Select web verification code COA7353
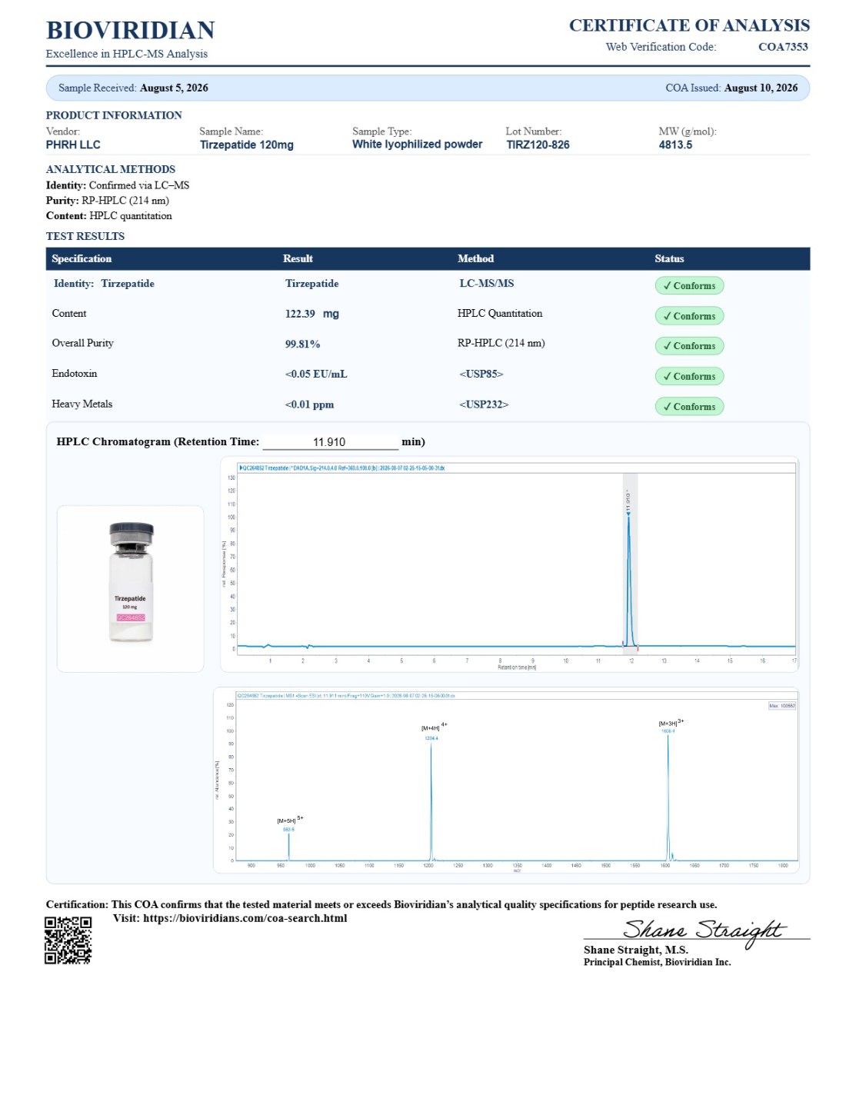The height and width of the screenshot is (1095, 846). [783, 47]
